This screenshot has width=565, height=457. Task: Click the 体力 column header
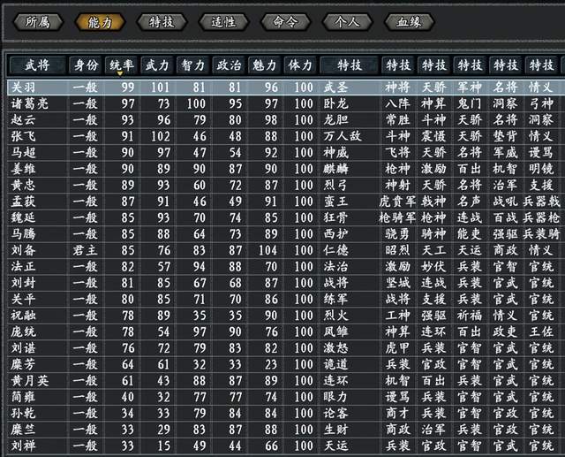click(300, 65)
